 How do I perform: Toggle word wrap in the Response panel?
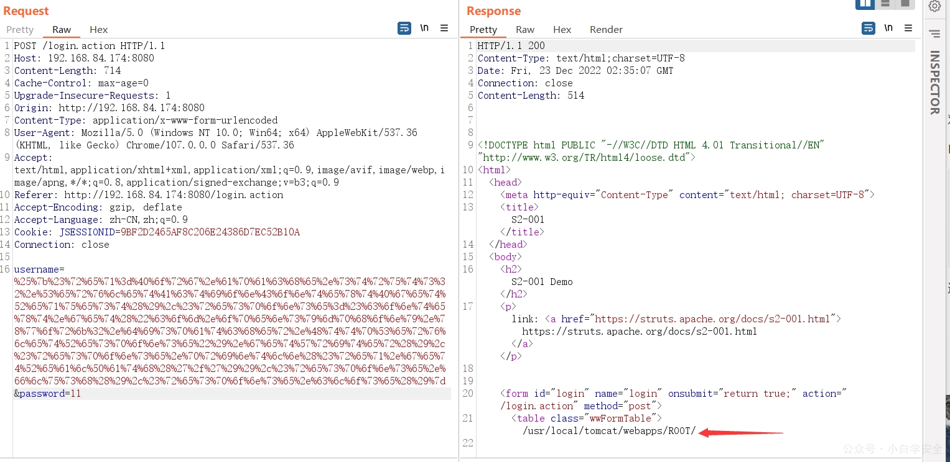[x=869, y=28]
